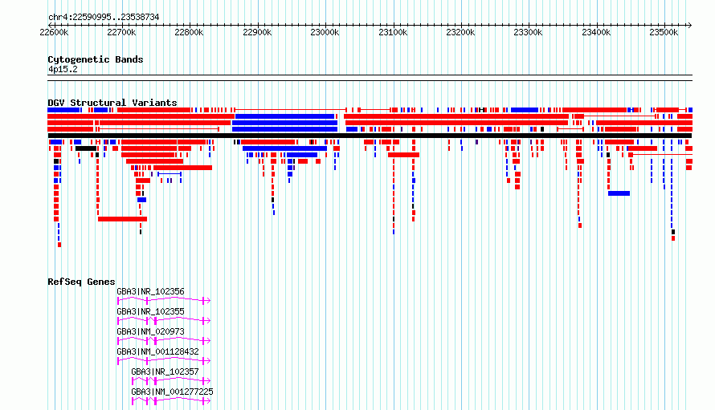This screenshot has height=410, width=715.
Task: Click the 23300k ruler tick label
Action: click(528, 32)
